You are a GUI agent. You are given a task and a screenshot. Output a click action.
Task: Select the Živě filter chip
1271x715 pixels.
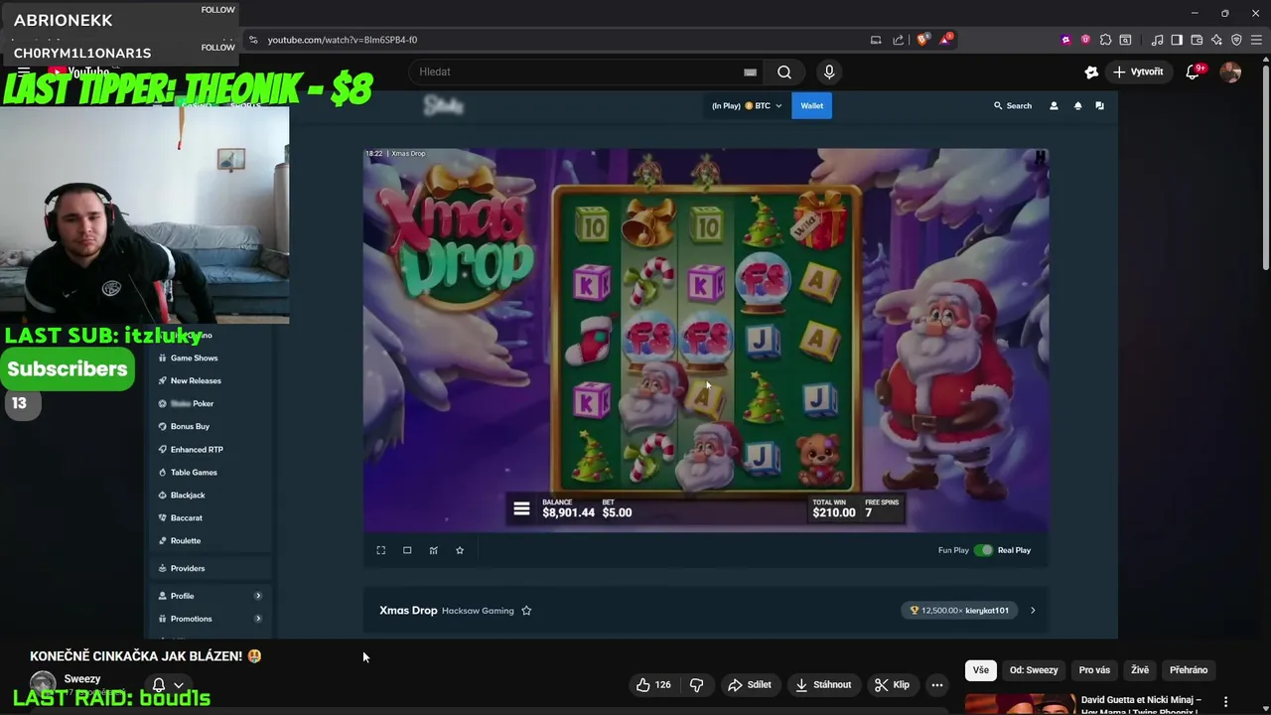[1140, 670]
